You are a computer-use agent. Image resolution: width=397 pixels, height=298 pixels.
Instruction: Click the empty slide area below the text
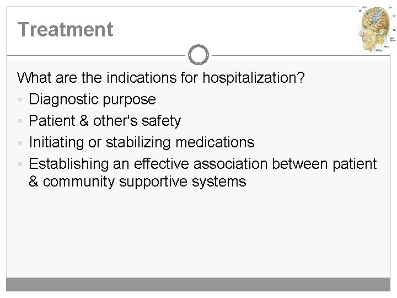click(198, 237)
